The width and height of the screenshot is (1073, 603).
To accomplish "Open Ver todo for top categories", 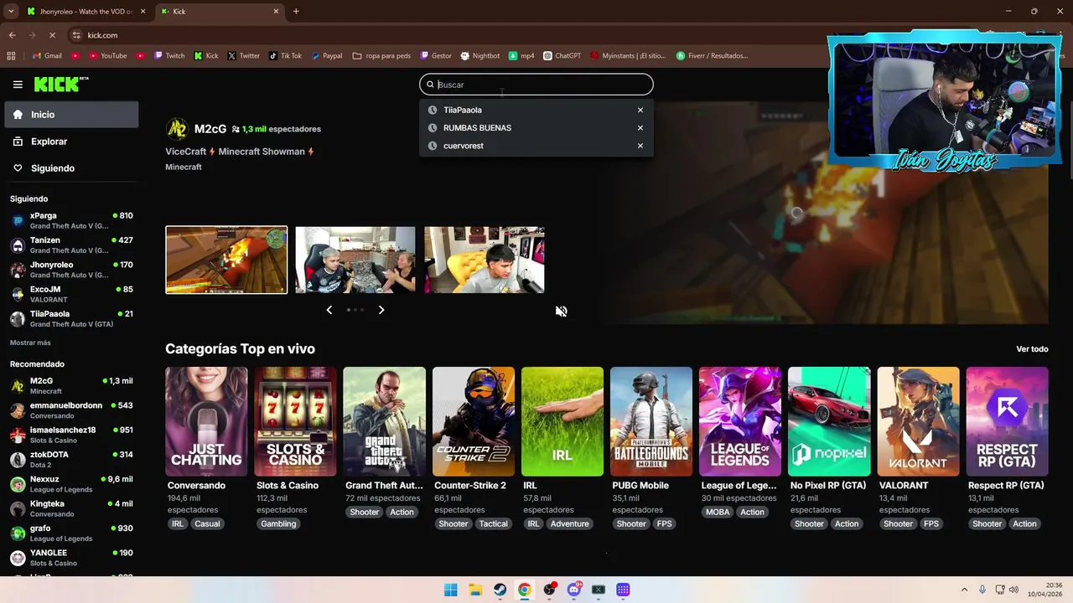I will (1032, 349).
